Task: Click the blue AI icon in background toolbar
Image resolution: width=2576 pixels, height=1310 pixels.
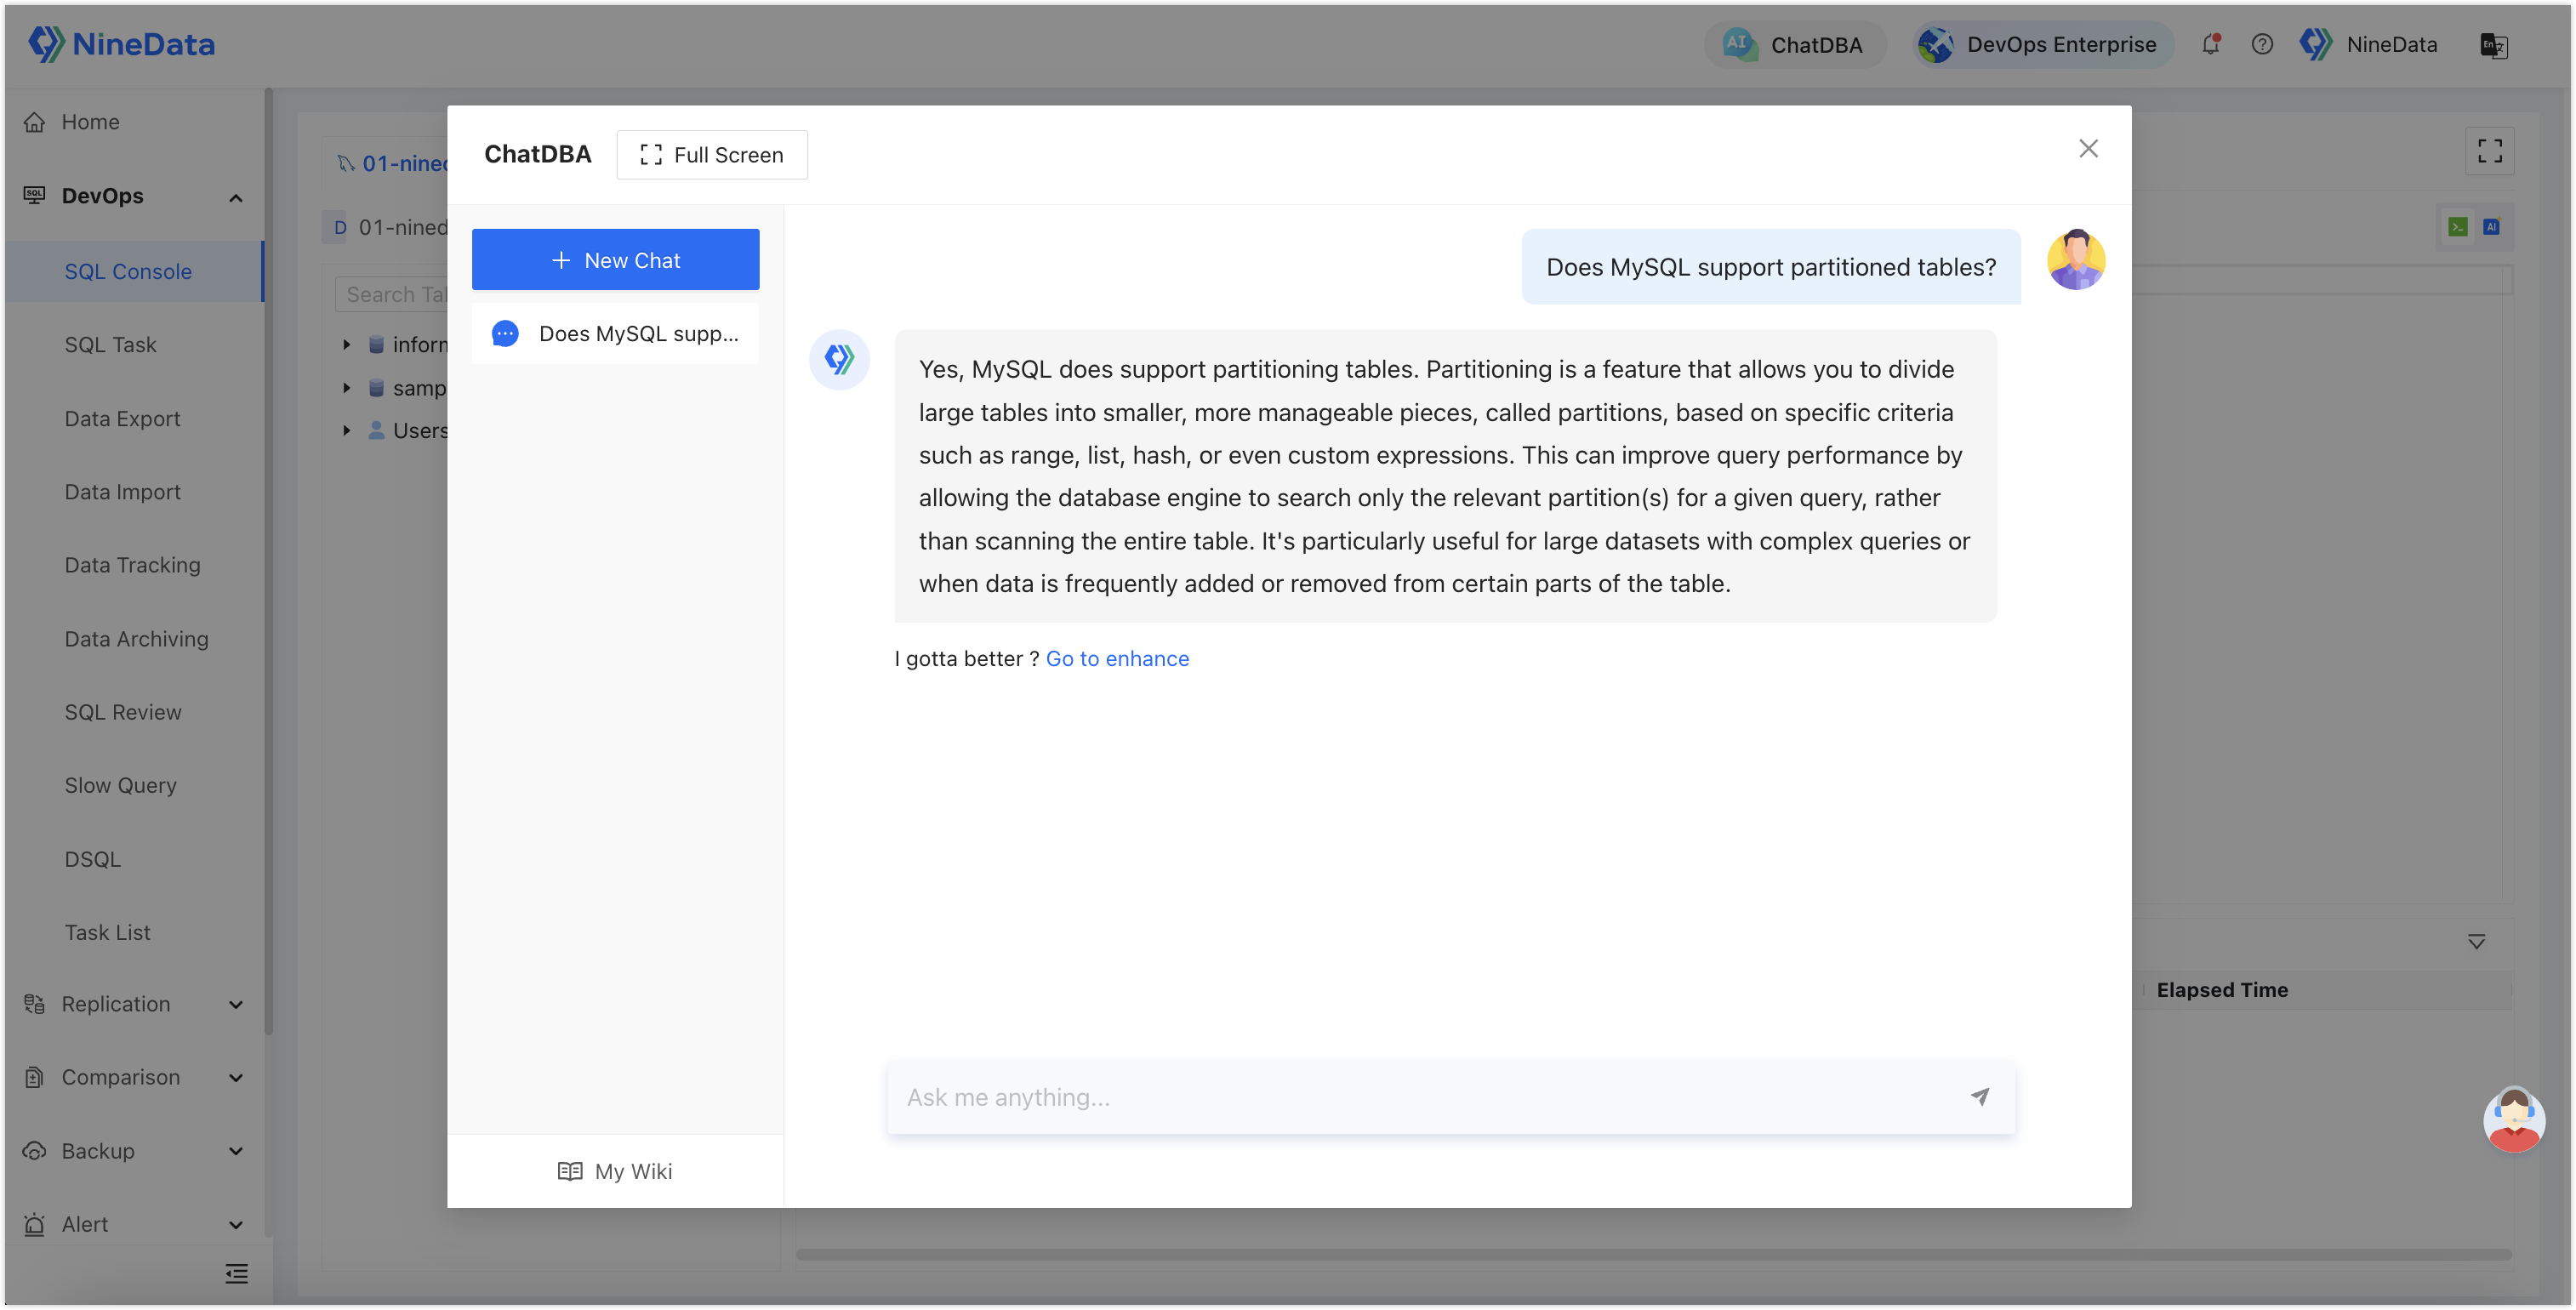Action: (x=2491, y=227)
